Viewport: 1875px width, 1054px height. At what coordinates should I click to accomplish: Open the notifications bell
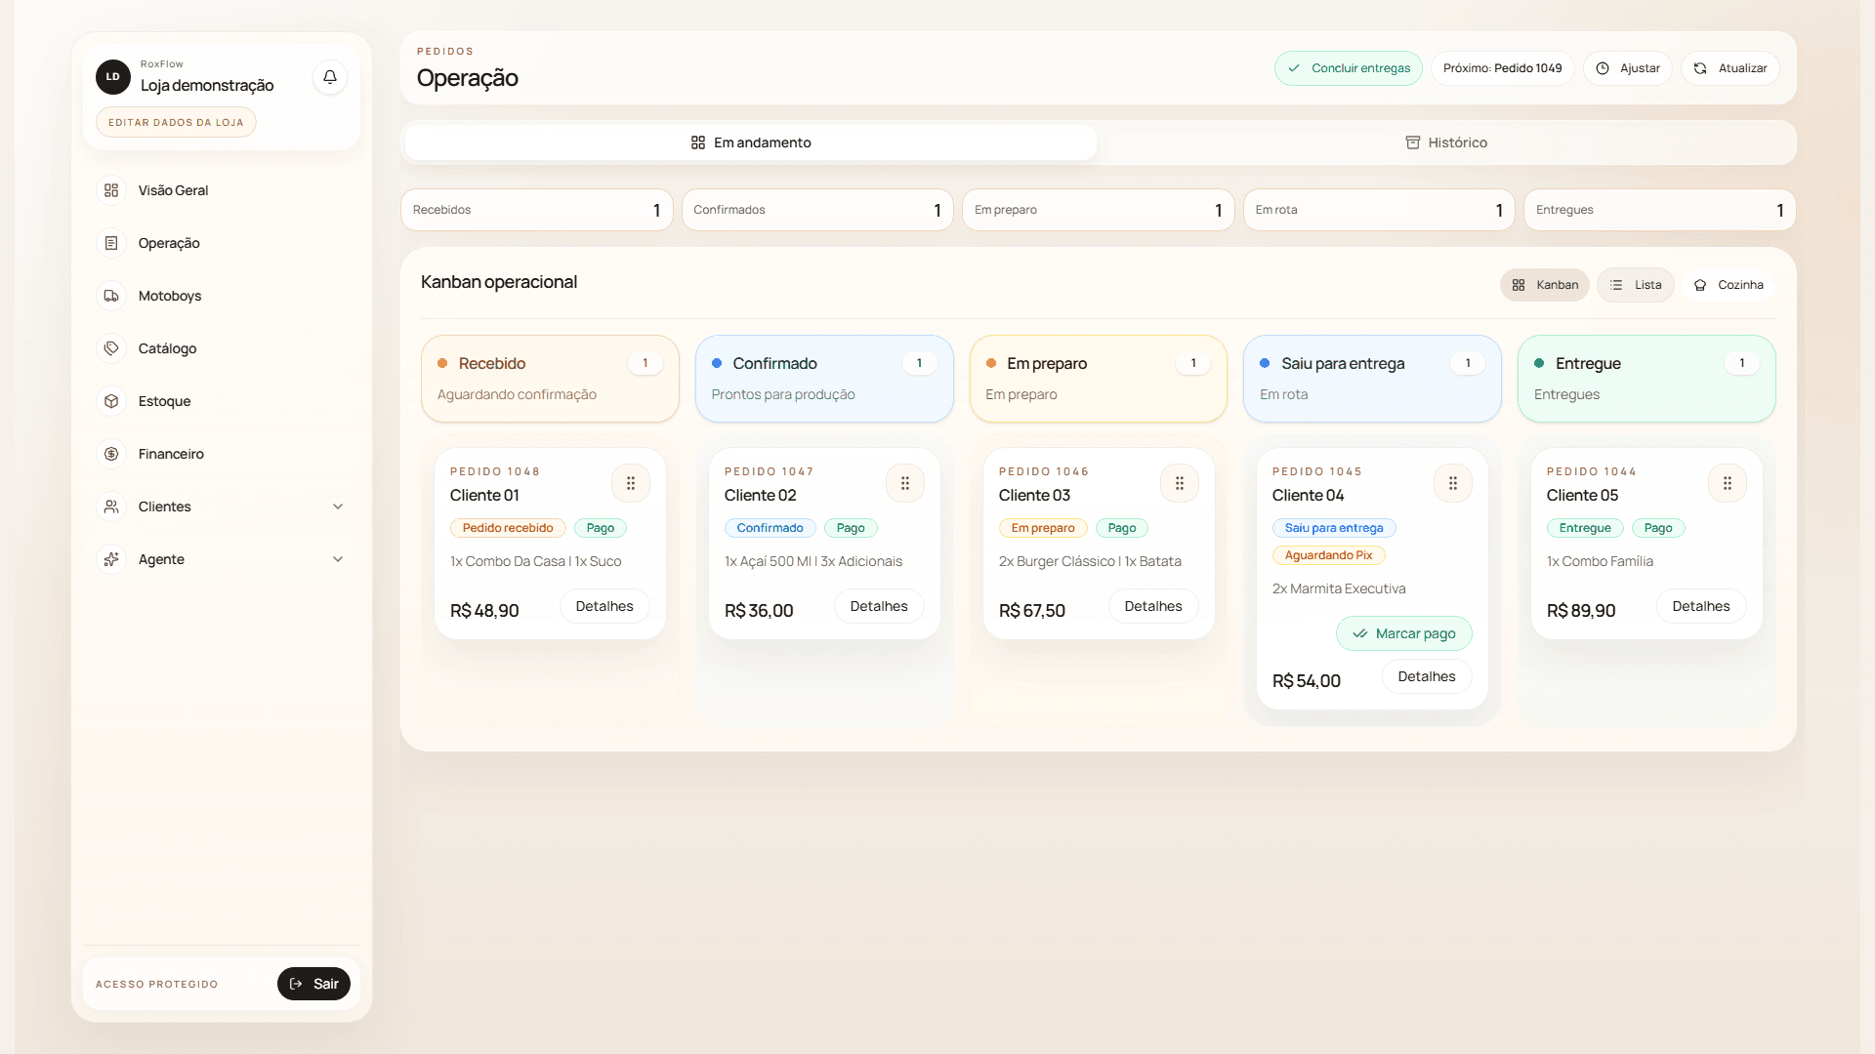pyautogui.click(x=330, y=77)
